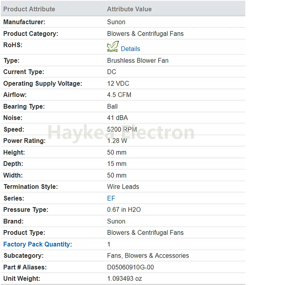Click the Product Attribute column header

pyautogui.click(x=29, y=9)
